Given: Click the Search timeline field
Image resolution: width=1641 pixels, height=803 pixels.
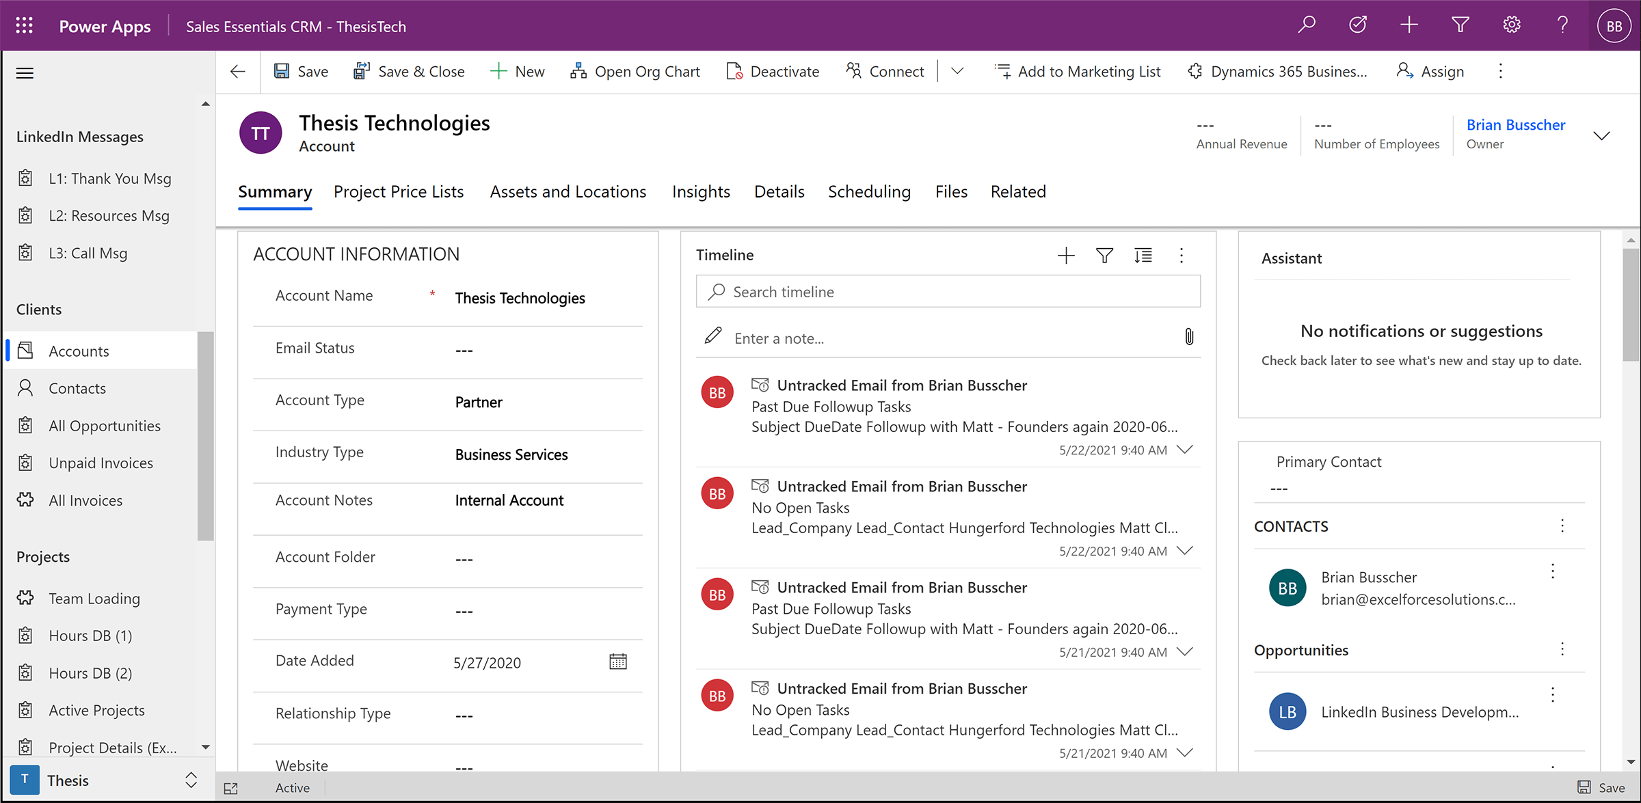Looking at the screenshot, I should pos(948,292).
